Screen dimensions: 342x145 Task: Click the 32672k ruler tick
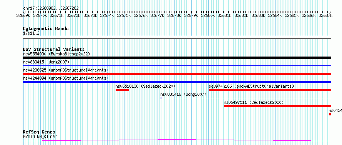(74, 15)
